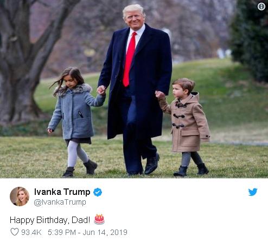268x242 pixels.
Task: Click the boy in the tan duffle coat
Action: click(186, 126)
